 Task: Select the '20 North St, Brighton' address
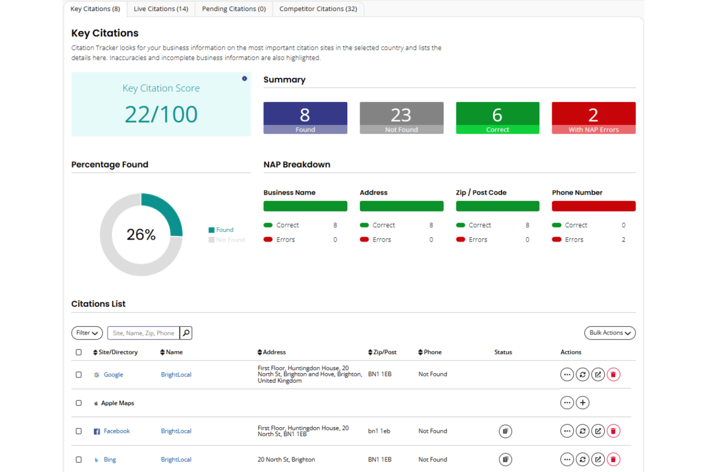click(286, 460)
